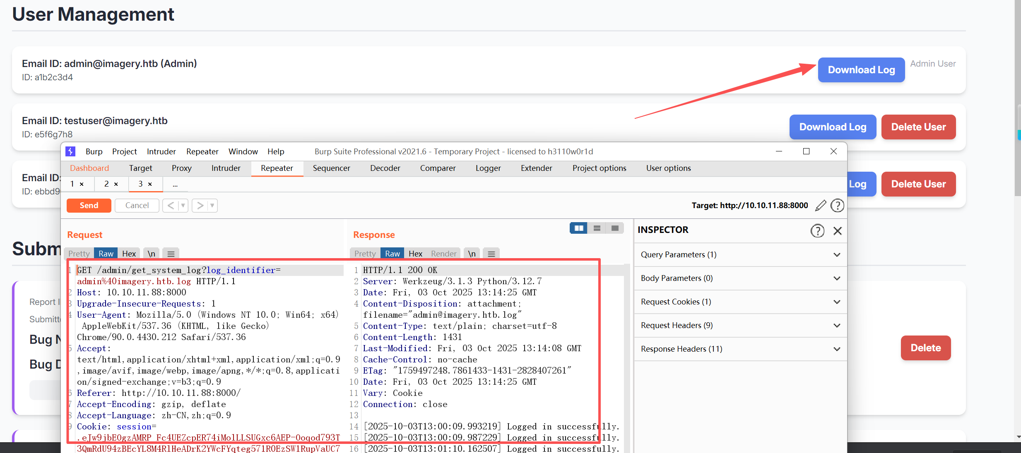The image size is (1021, 453).
Task: Click the edit target pencil icon
Action: (820, 206)
